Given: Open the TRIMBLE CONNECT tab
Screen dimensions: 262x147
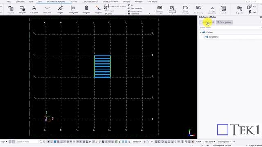Looking at the screenshot, I should [x=111, y=2].
